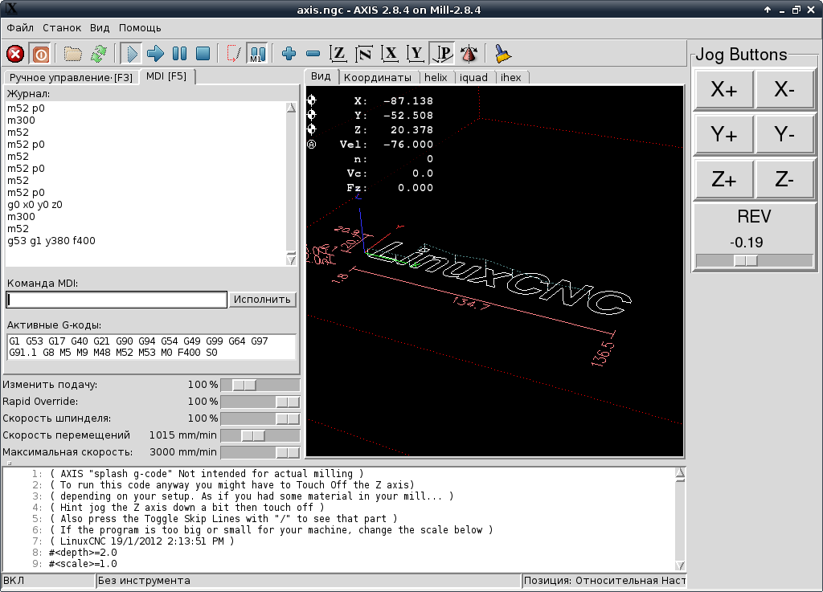Click the step forward arrow icon
This screenshot has width=823, height=592.
(156, 54)
